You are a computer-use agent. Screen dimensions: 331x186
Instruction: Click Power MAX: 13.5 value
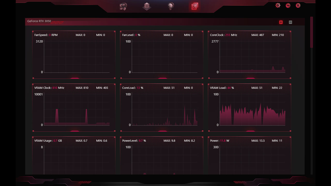click(x=258, y=141)
